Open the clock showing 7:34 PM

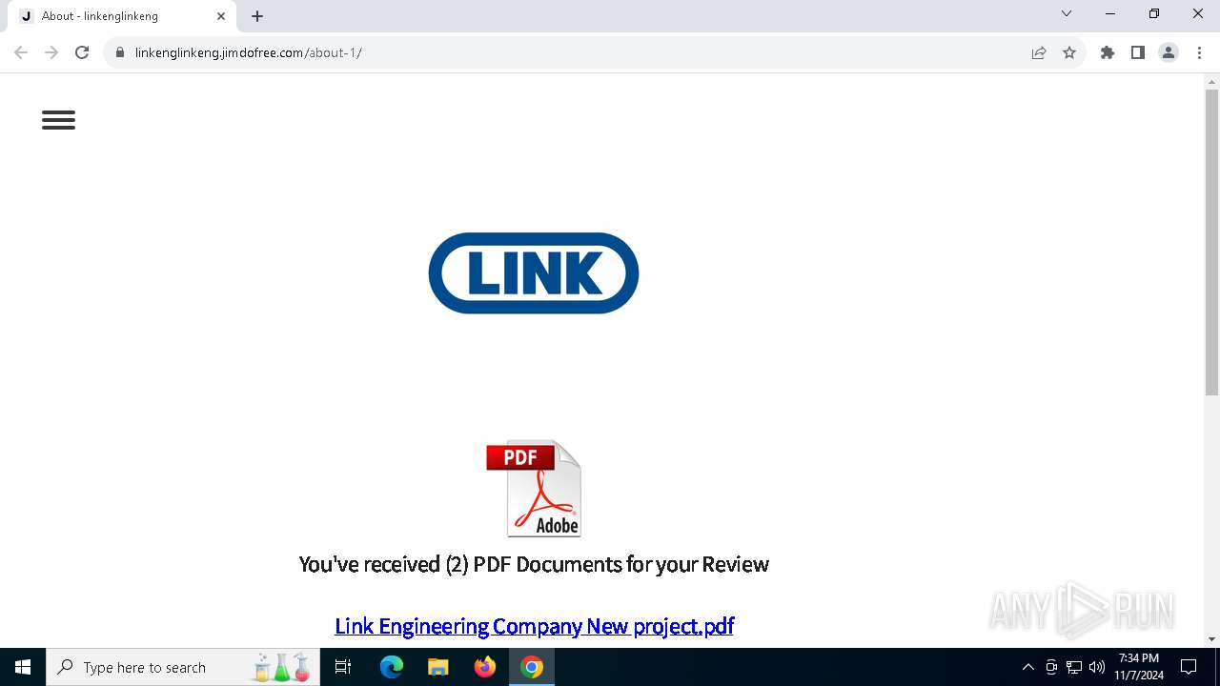(x=1139, y=667)
